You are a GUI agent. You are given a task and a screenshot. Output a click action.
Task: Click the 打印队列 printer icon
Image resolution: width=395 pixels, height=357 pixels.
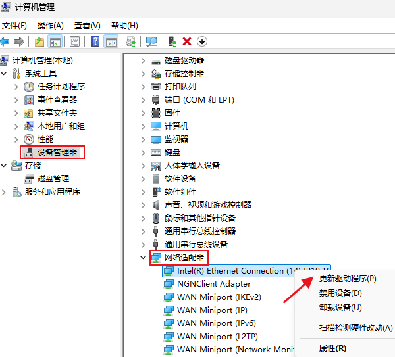(x=156, y=87)
